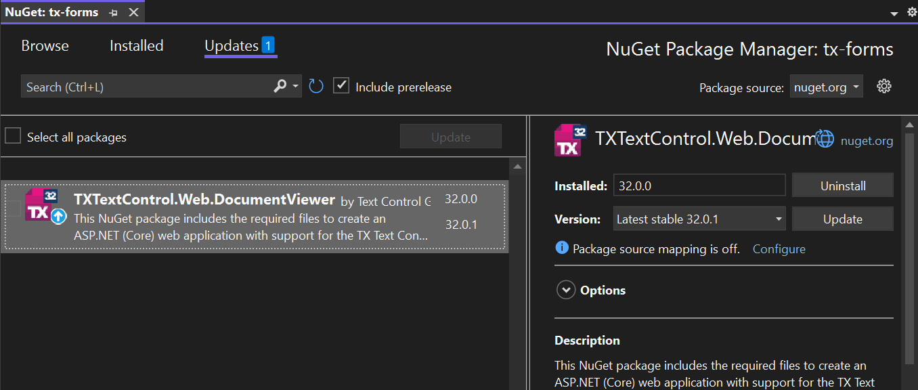Open package source settings gear
Viewport: 918px width, 390px height.
click(883, 86)
